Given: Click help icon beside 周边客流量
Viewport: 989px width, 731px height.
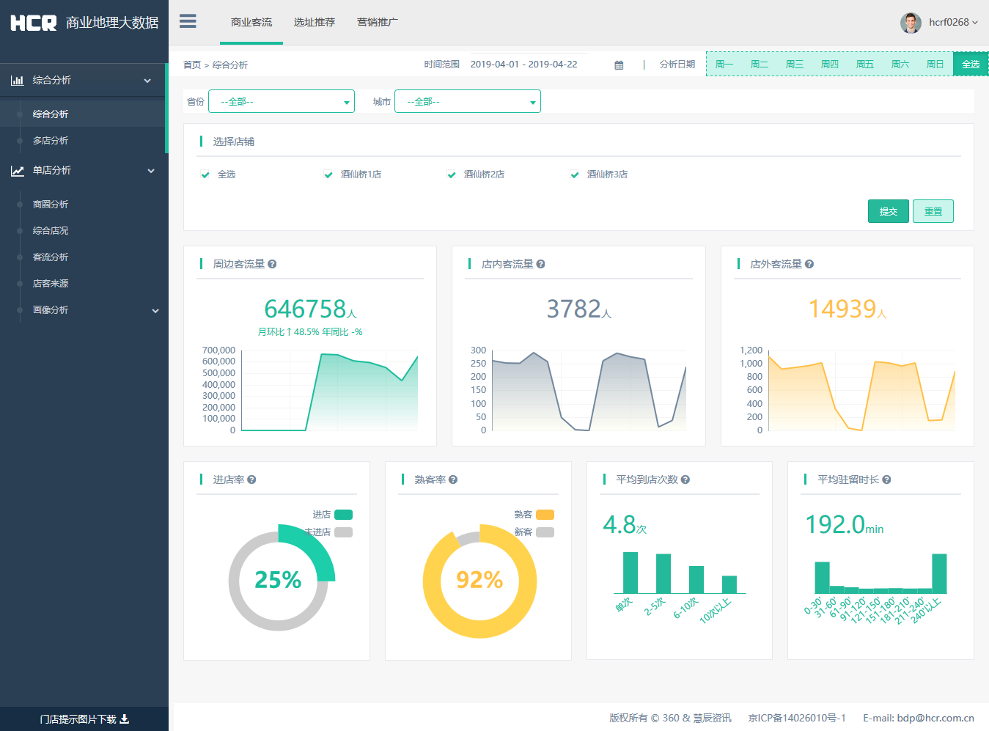Looking at the screenshot, I should tap(272, 264).
